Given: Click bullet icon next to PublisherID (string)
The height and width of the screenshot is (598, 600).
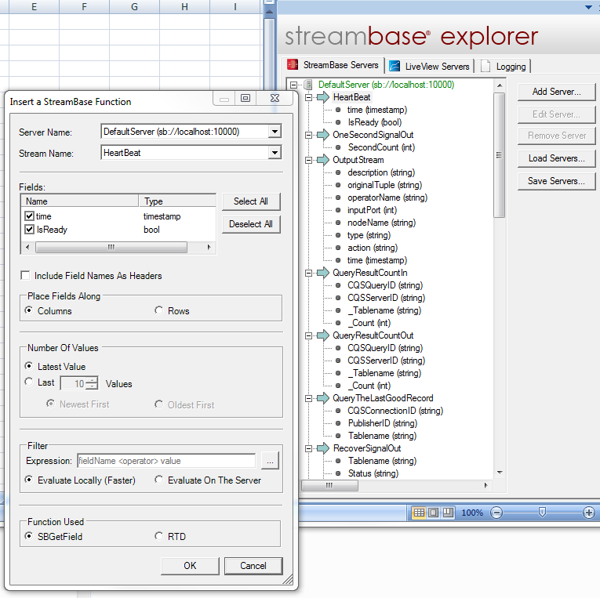Looking at the screenshot, I should point(338,423).
